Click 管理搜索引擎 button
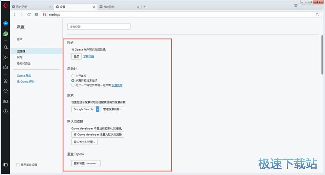This screenshot has height=175, width=325. [x=112, y=109]
